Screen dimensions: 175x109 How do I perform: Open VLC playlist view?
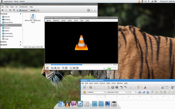(x=71, y=68)
